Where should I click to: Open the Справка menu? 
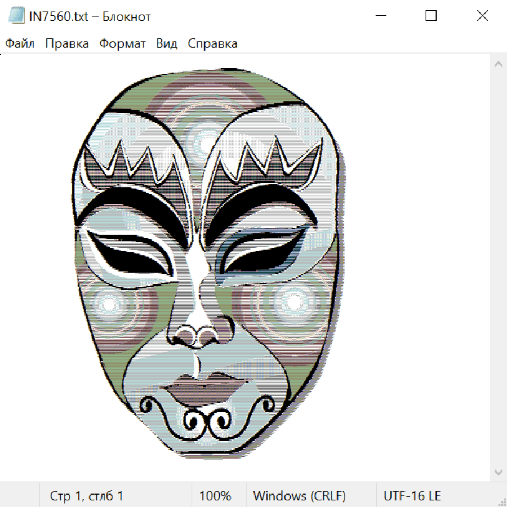pos(212,43)
